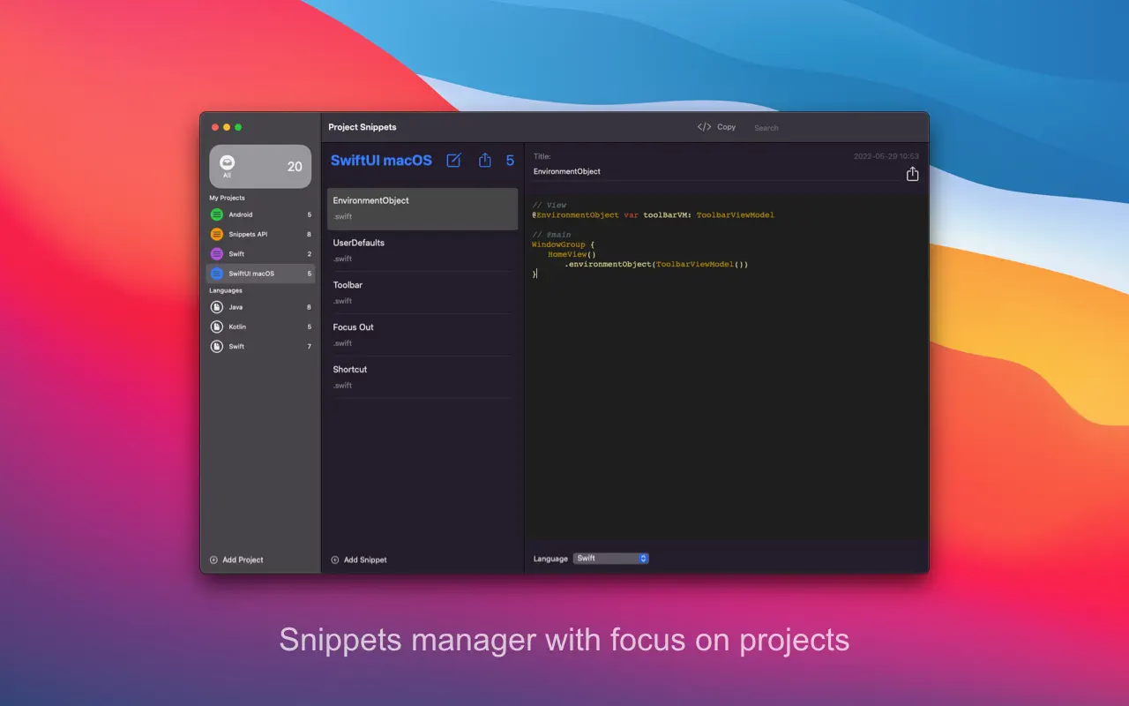Image resolution: width=1129 pixels, height=706 pixels.
Task: Open the edit project icon next to SwiftUI macOS
Action: [453, 161]
